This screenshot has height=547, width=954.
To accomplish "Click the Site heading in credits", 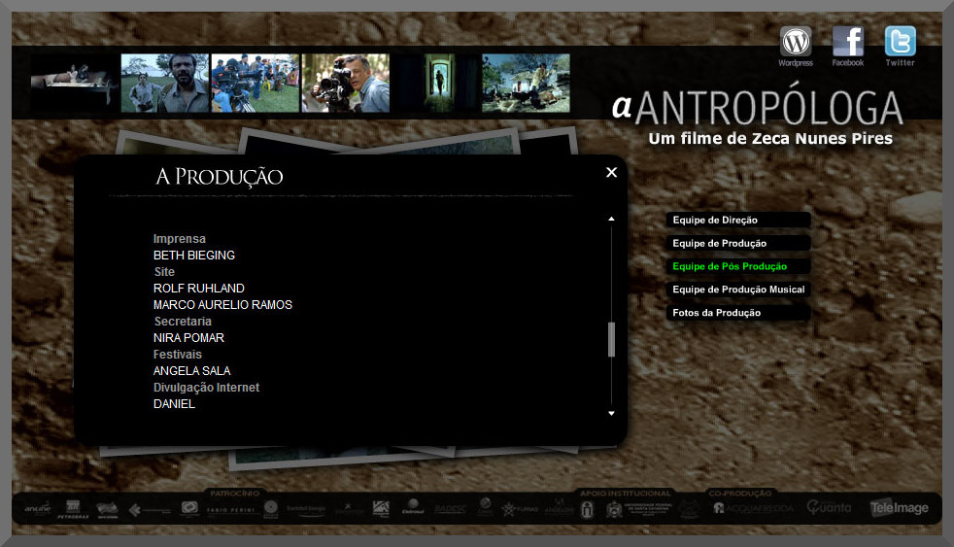I will [164, 272].
